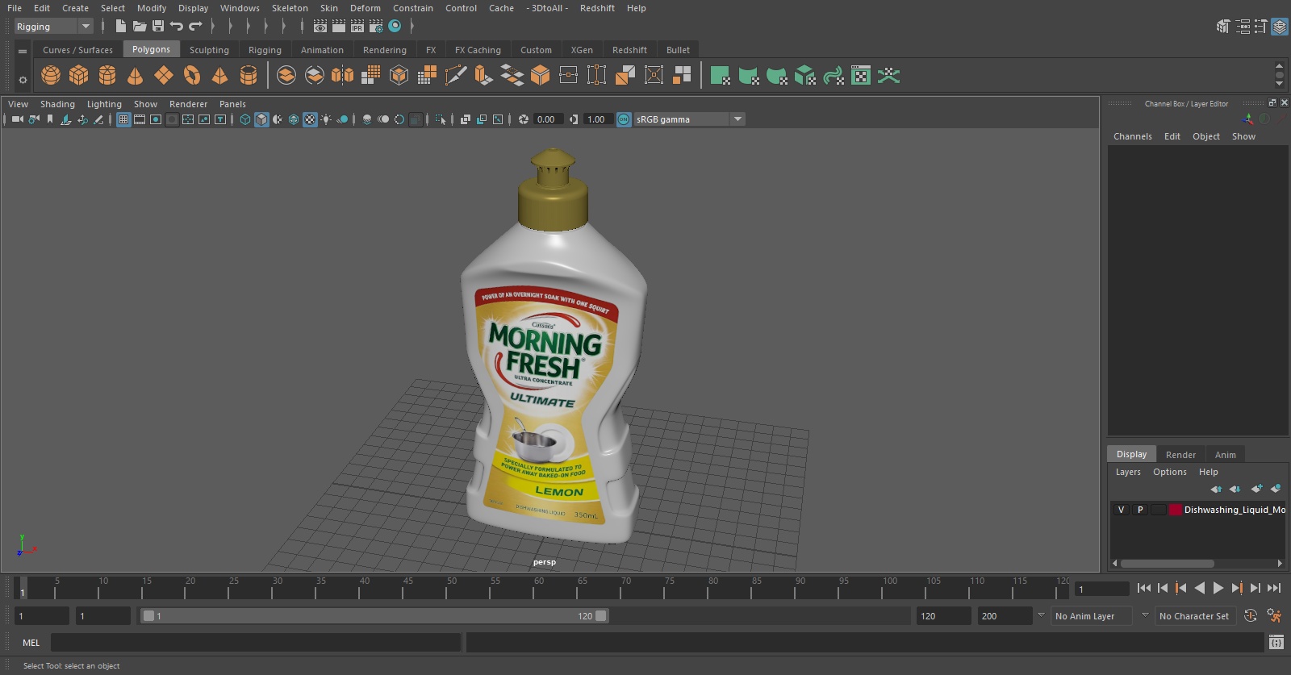Viewport: 1291px width, 675px height.
Task: Create a polygon pipe from the shelf
Action: click(249, 76)
